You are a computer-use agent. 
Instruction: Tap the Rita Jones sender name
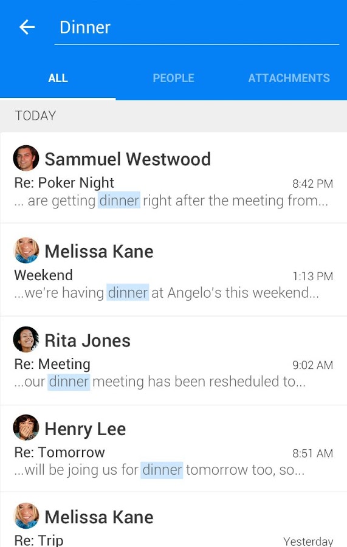(88, 340)
